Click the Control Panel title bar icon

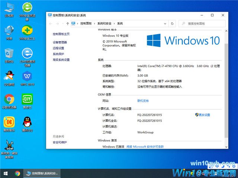[x=49, y=15]
